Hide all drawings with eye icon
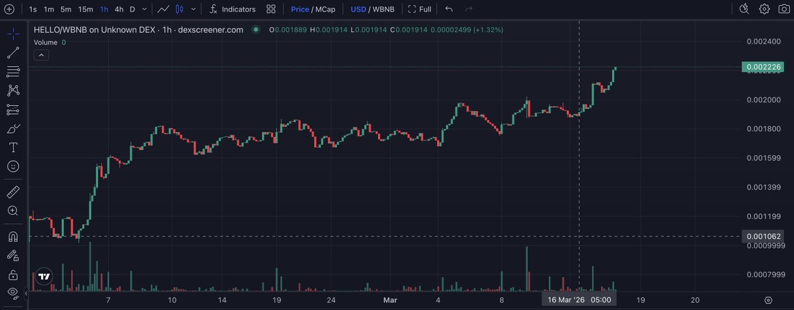This screenshot has height=310, width=794. point(13,293)
